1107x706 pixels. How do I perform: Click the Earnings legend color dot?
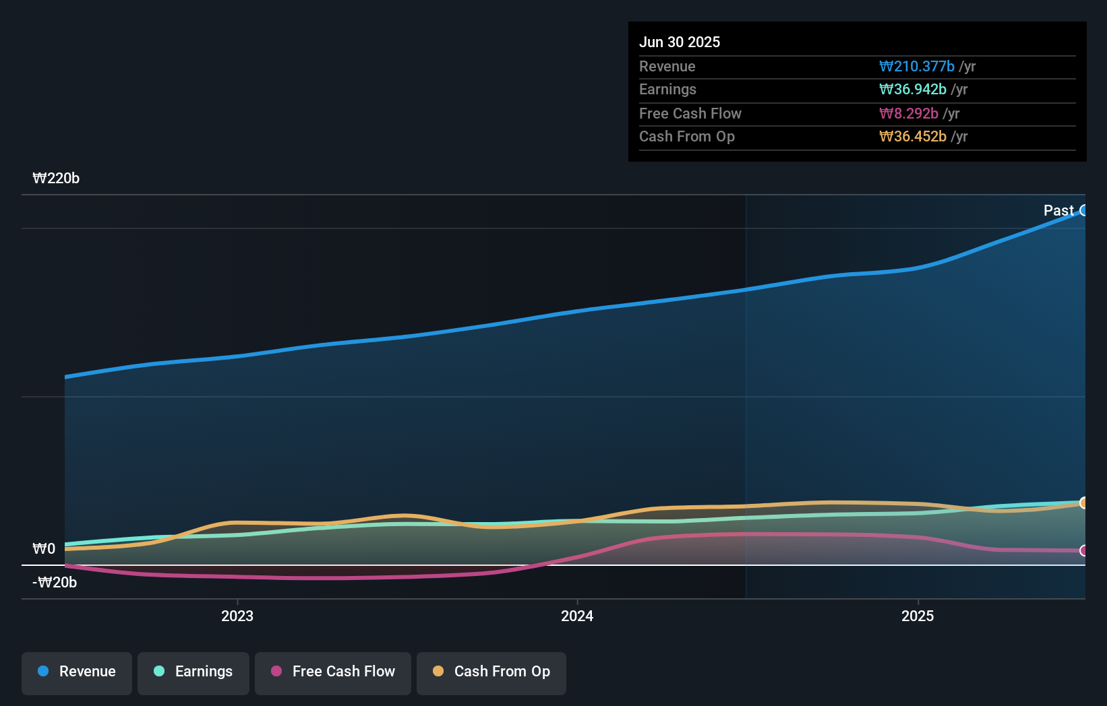(x=158, y=671)
